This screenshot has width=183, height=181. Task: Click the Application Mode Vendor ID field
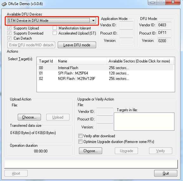126,25
